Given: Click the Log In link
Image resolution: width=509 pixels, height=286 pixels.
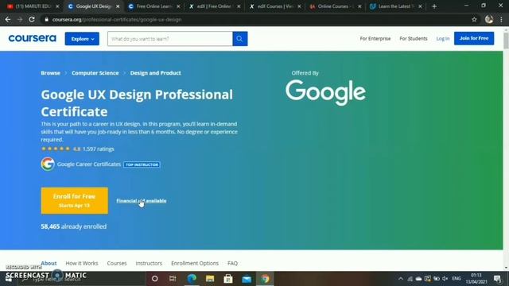Looking at the screenshot, I should [442, 38].
